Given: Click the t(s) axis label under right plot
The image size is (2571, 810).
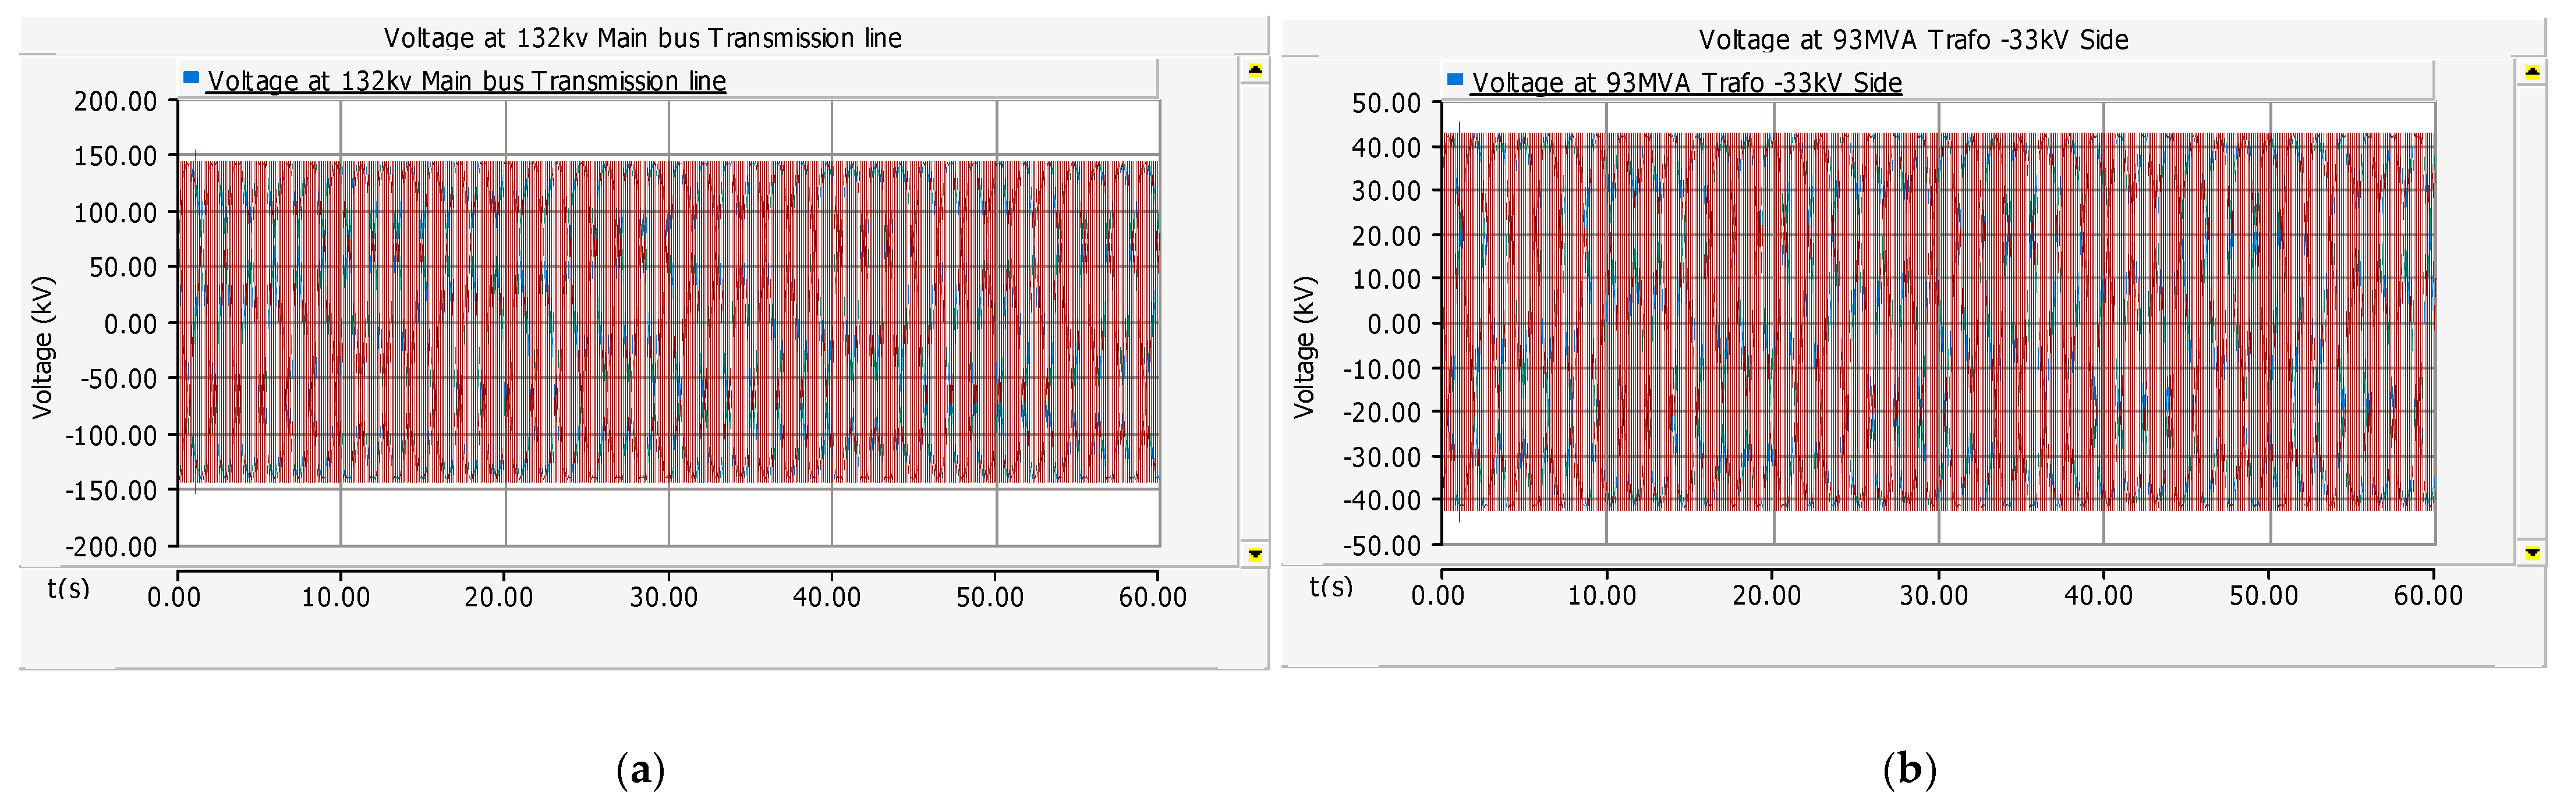Looking at the screenshot, I should pos(1330,585).
